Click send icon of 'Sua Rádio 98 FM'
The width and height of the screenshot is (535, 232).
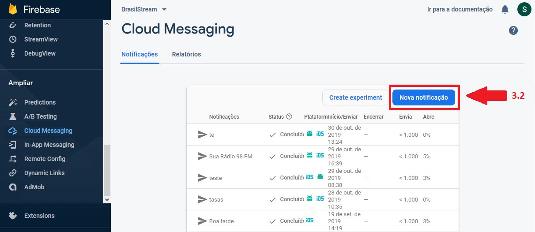(202, 156)
